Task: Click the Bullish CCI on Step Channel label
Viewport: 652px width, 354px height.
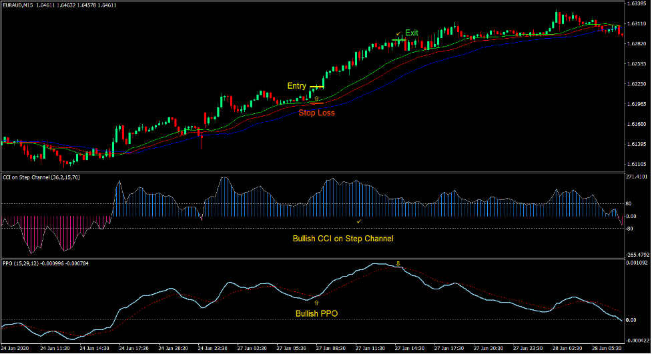Action: (343, 239)
